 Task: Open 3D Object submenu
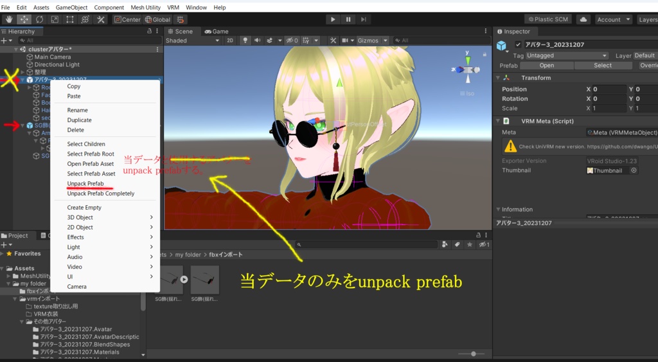click(x=105, y=217)
